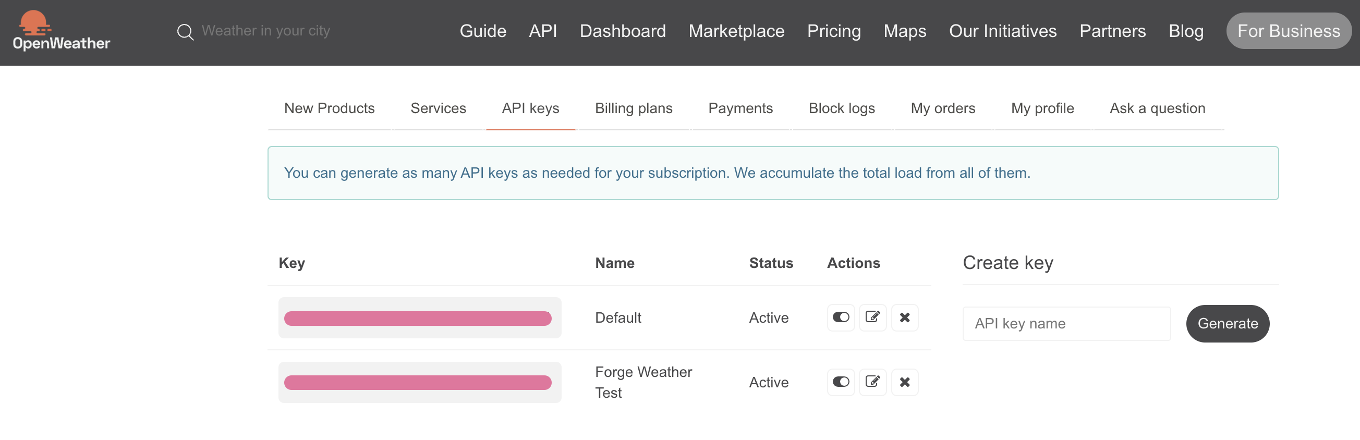Edit the Default API key name
The width and height of the screenshot is (1360, 440).
point(872,317)
